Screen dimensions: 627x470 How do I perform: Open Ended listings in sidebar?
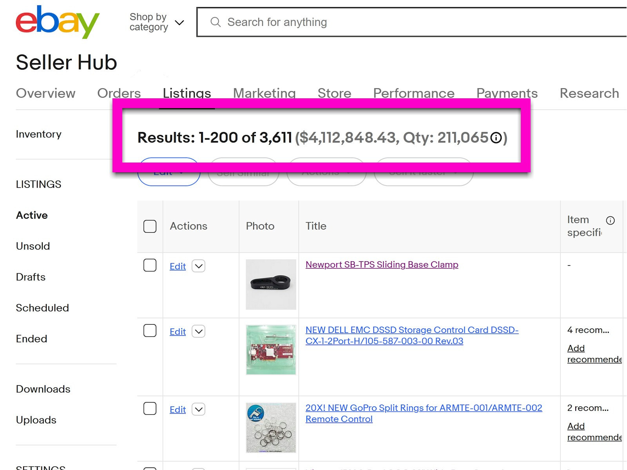31,339
